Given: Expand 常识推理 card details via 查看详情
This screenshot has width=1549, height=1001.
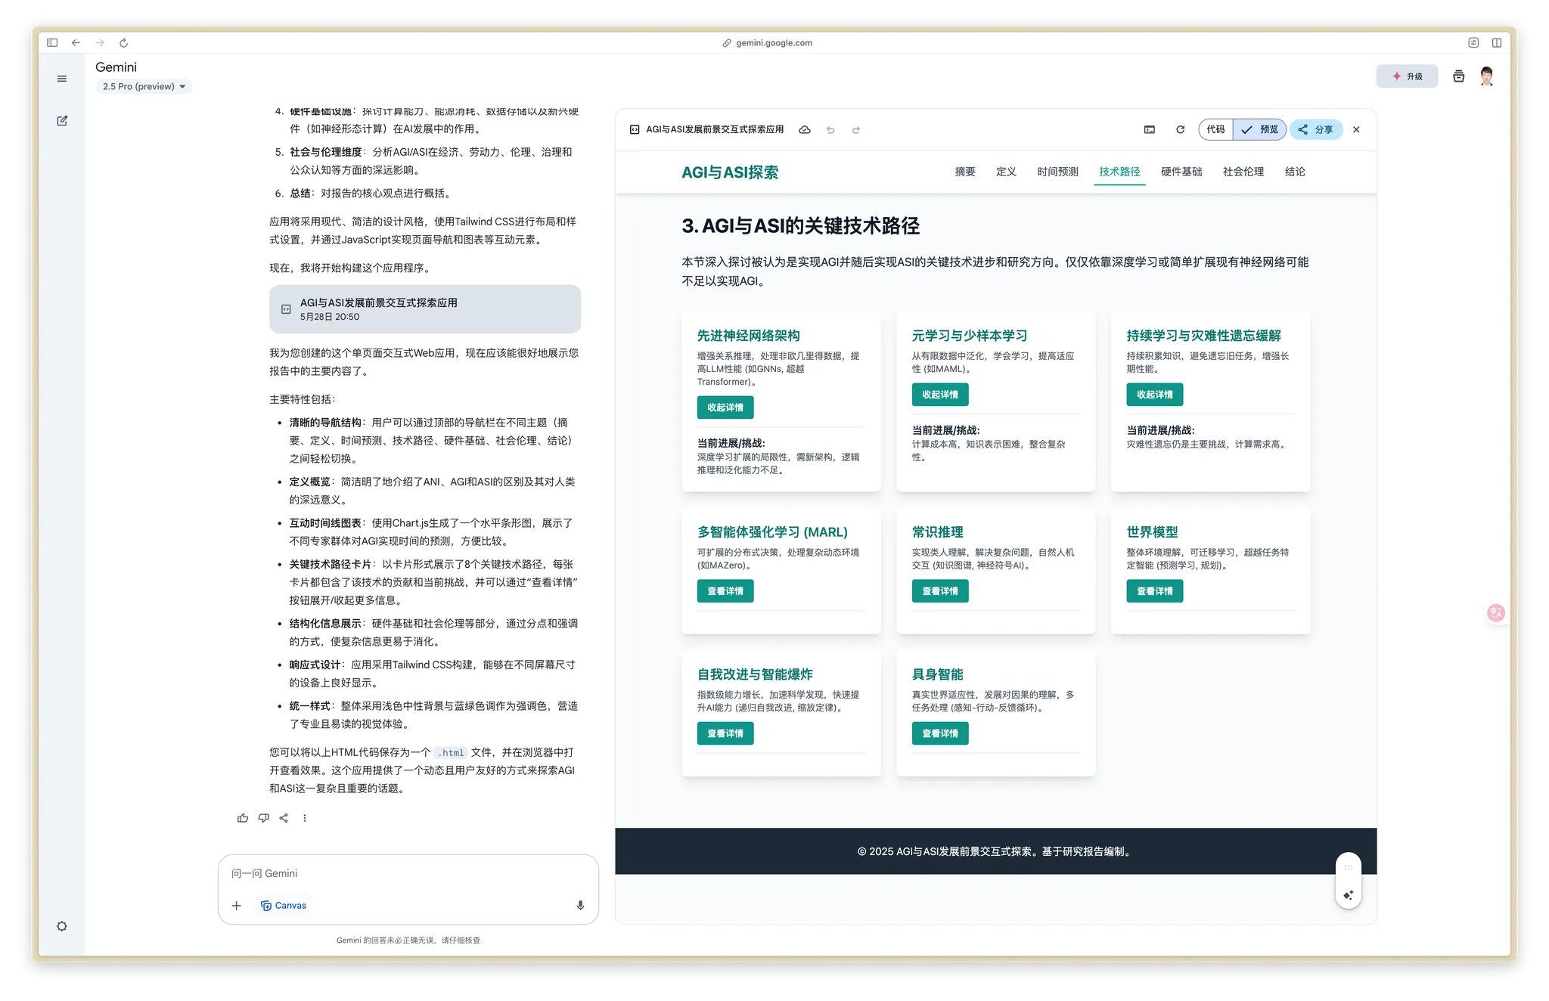Looking at the screenshot, I should [x=939, y=590].
